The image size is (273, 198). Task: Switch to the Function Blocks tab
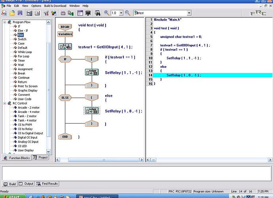(x=17, y=158)
